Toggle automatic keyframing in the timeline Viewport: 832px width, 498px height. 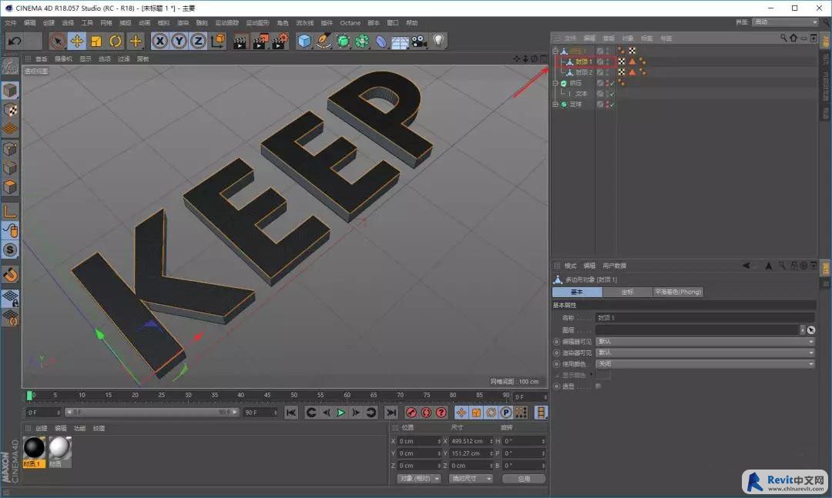pyautogui.click(x=426, y=413)
